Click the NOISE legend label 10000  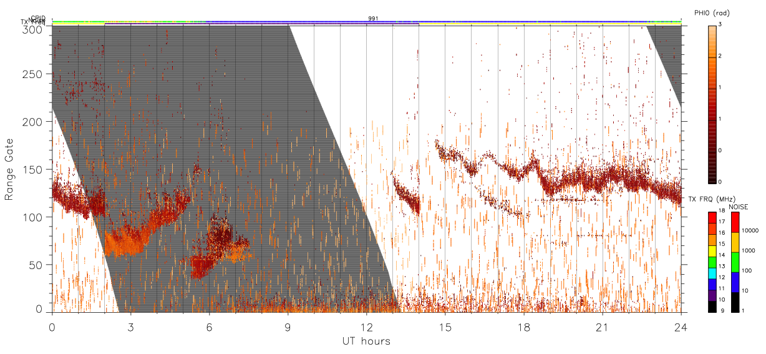coord(750,232)
